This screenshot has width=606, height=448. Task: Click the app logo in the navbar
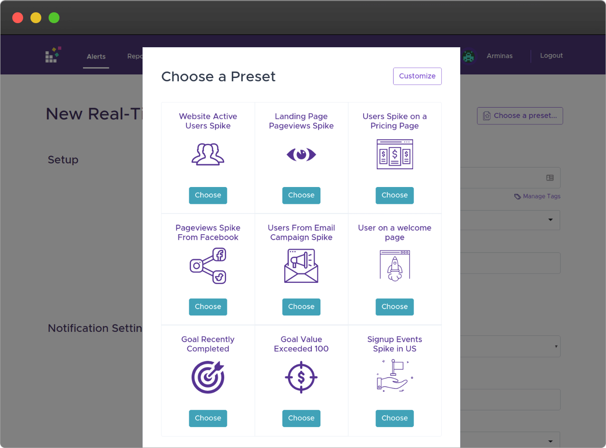coord(53,54)
